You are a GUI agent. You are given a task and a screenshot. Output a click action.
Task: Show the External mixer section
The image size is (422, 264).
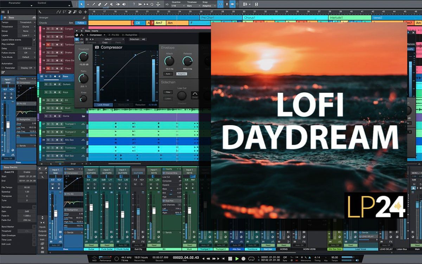click(x=43, y=235)
